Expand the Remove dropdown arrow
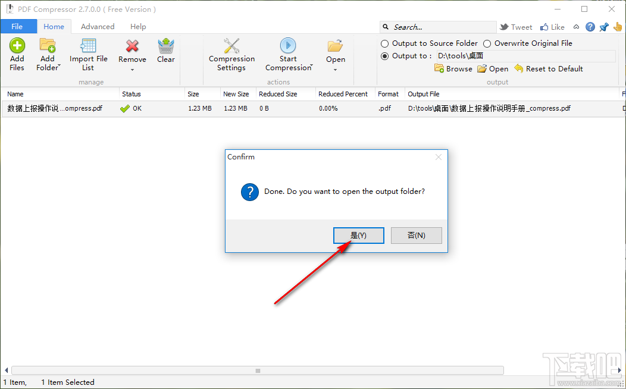Viewport: 626px width, 389px height. pos(132,70)
